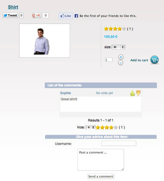Screen dimensions: 164x181
Task: Focus the Username input field
Action: click(x=119, y=143)
